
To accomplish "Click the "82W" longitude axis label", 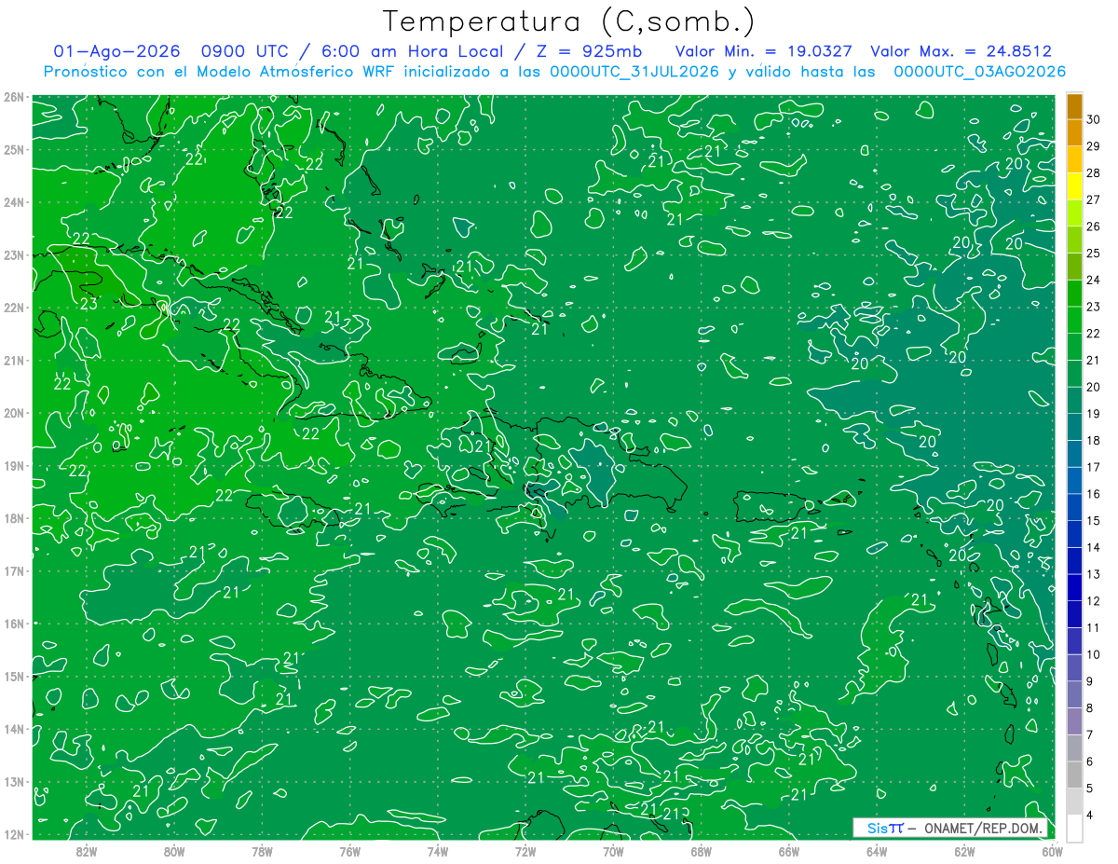I will 87,851.
